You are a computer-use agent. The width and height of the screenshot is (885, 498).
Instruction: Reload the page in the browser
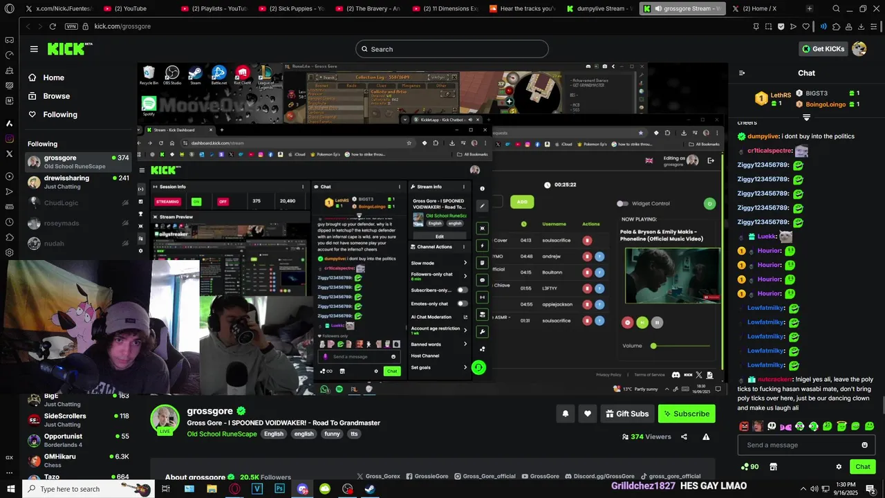click(x=53, y=26)
